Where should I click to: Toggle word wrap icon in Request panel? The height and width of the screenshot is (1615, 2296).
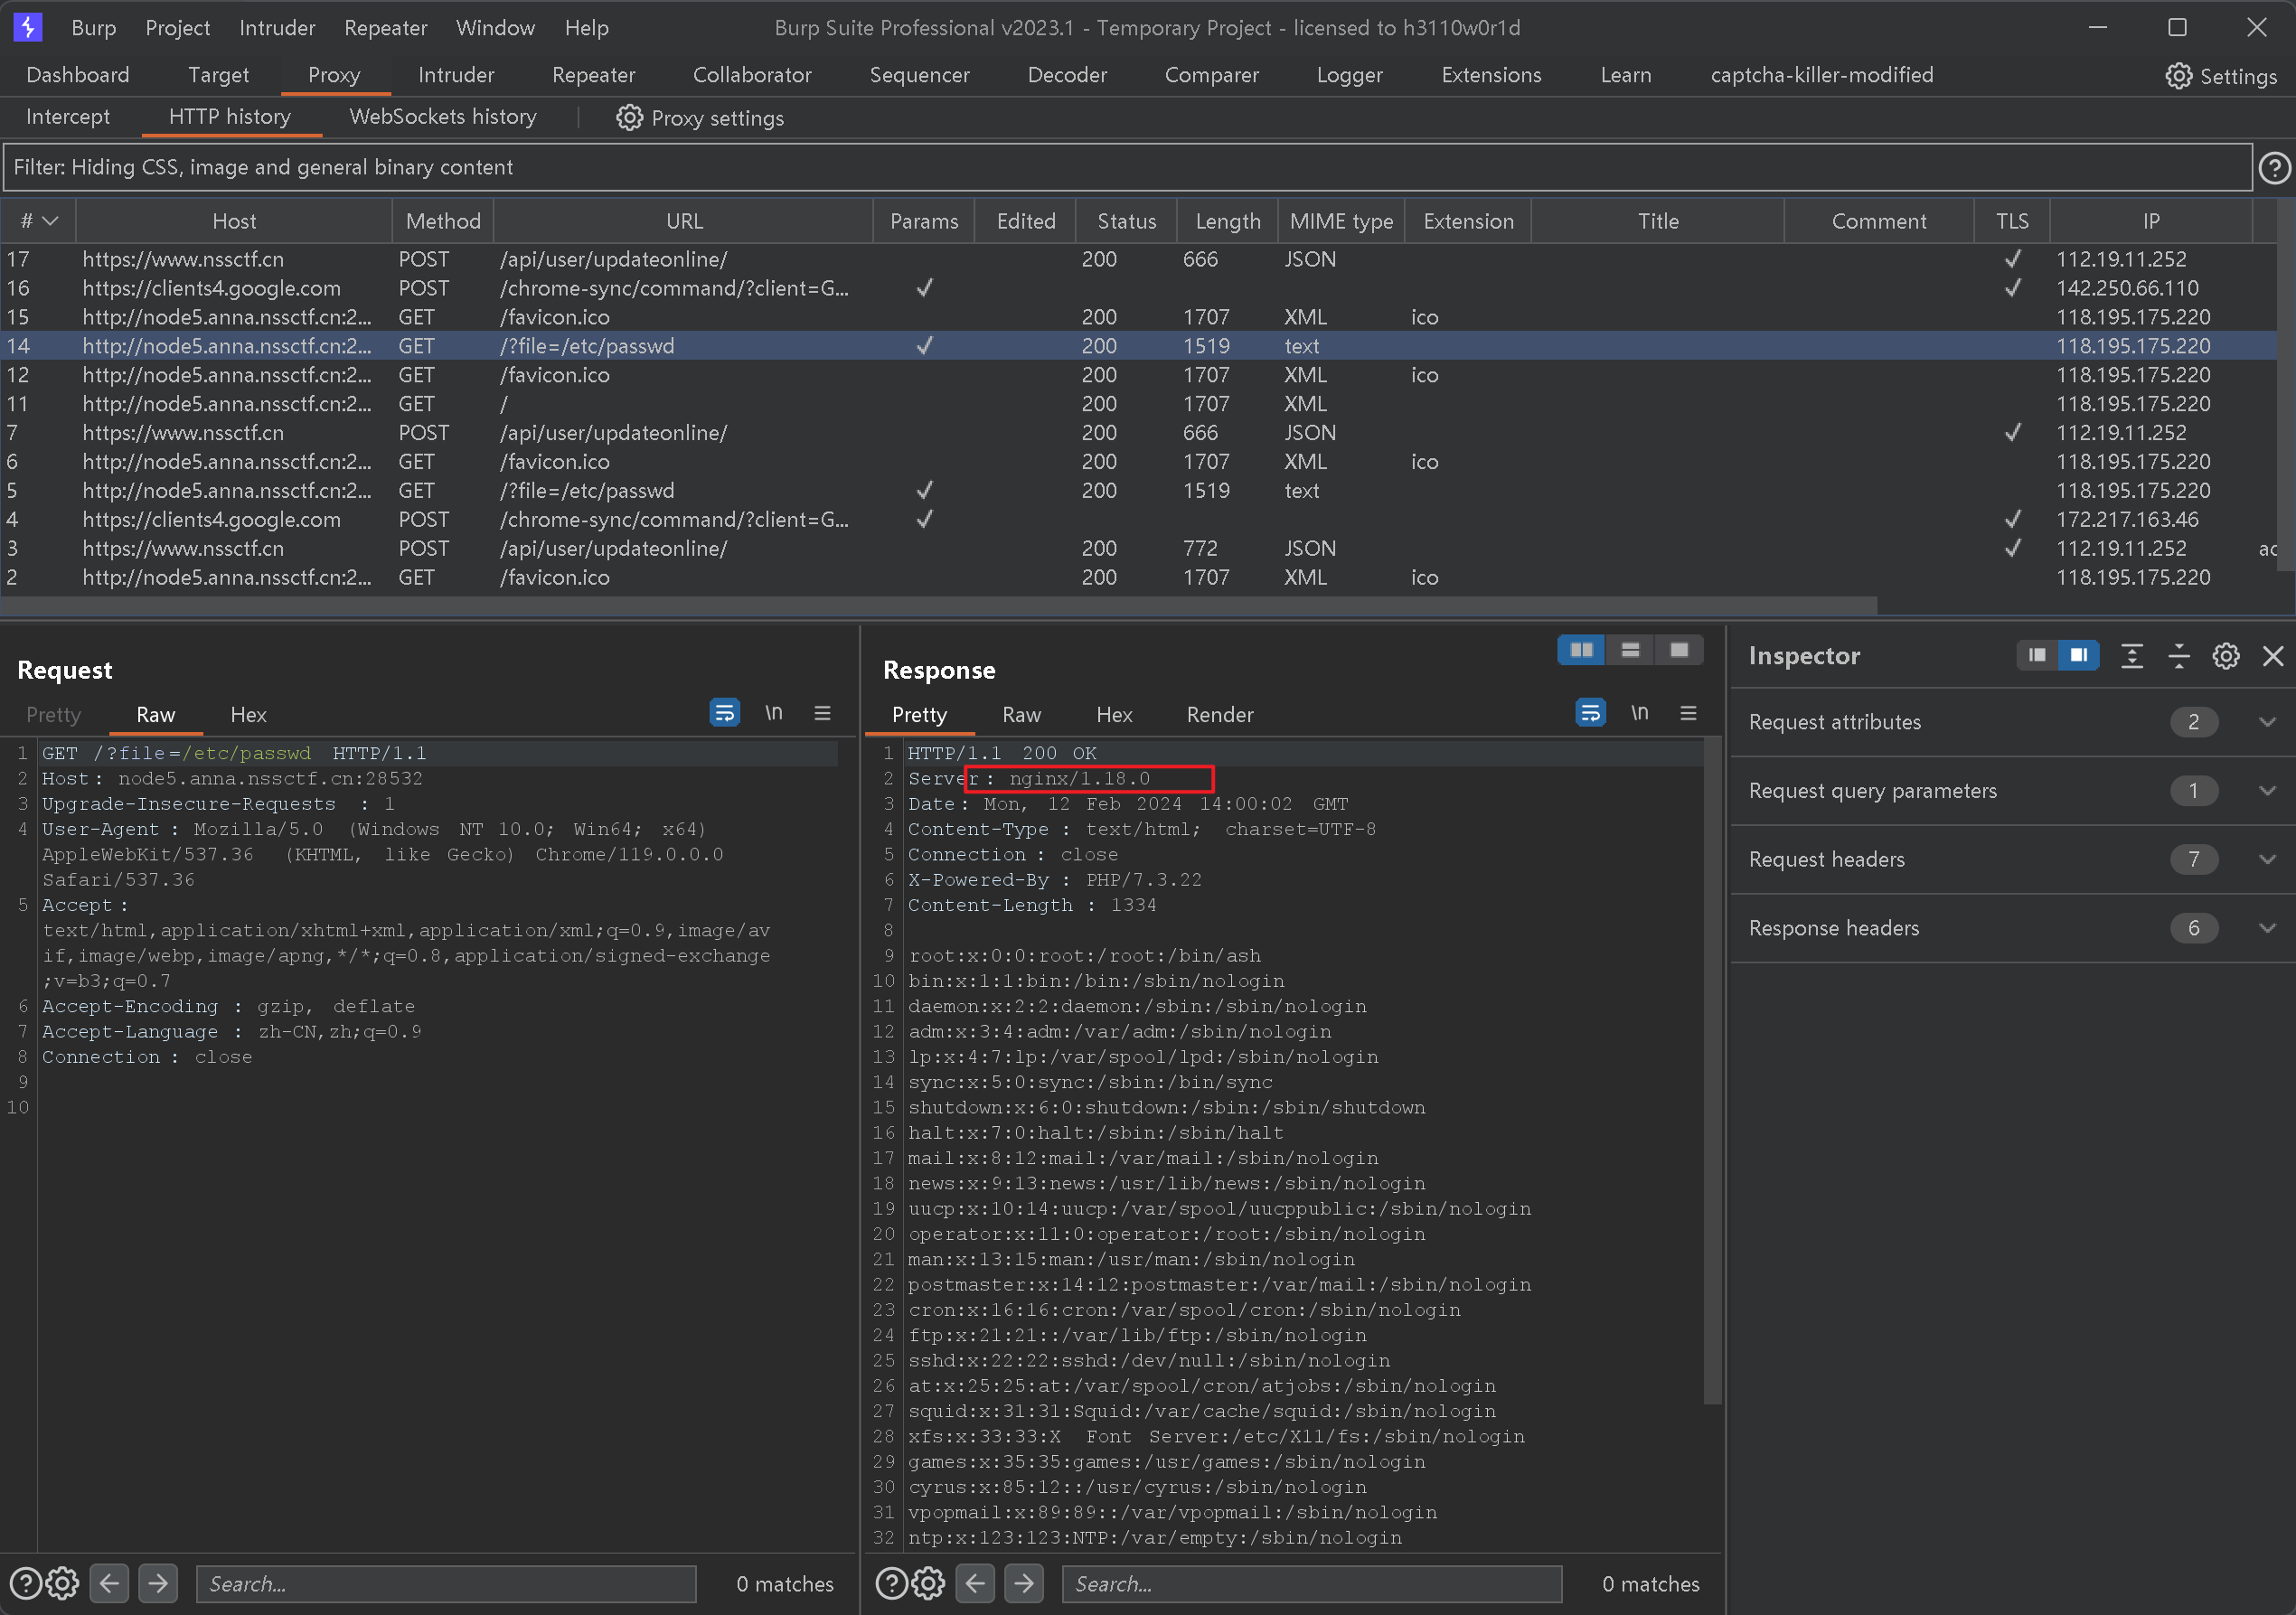[724, 713]
